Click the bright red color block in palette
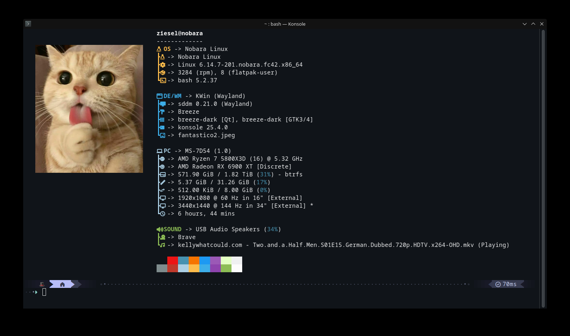Viewport: 570px width, 336px height. pos(173,260)
